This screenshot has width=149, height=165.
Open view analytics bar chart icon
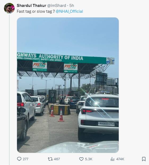112,159
